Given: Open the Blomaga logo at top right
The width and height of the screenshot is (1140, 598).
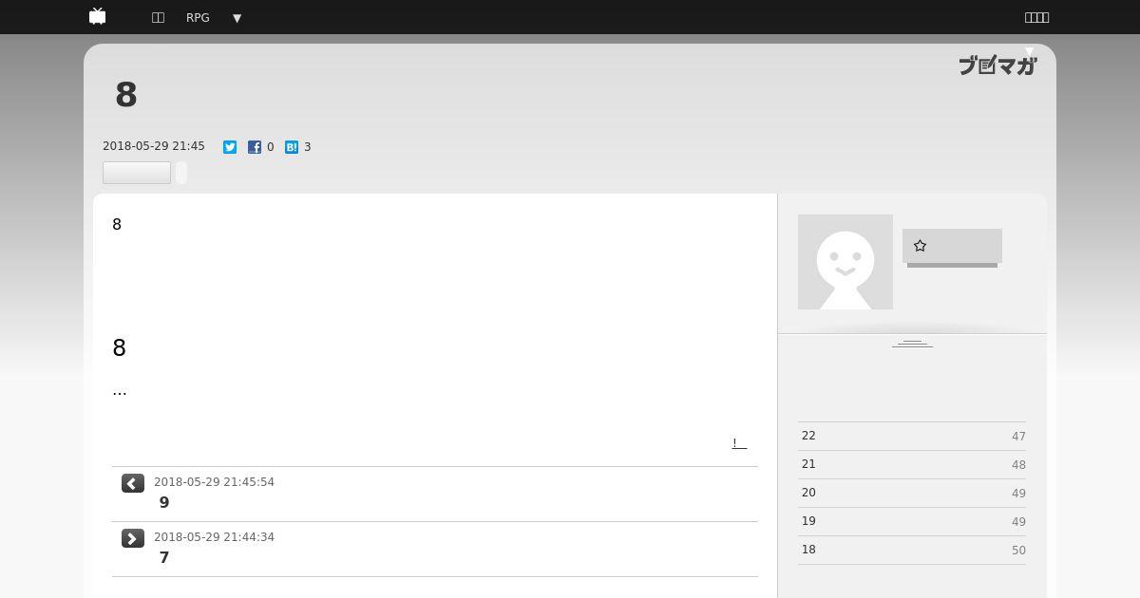Looking at the screenshot, I should point(997,65).
